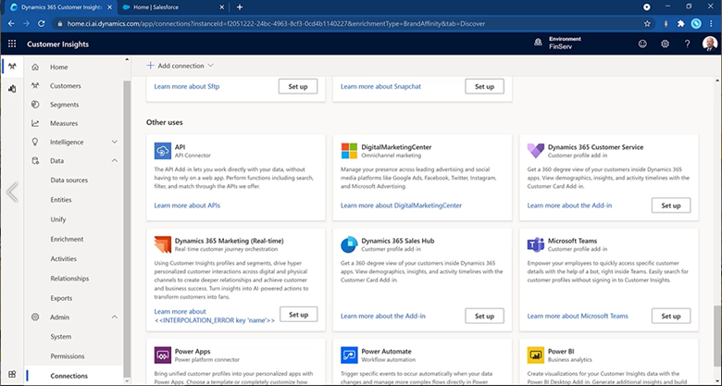722x386 pixels.
Task: Select Connections in navigation
Action: click(69, 376)
